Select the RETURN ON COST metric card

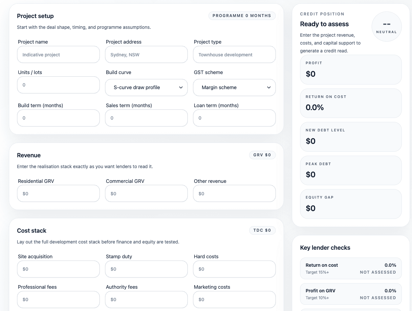tap(351, 103)
